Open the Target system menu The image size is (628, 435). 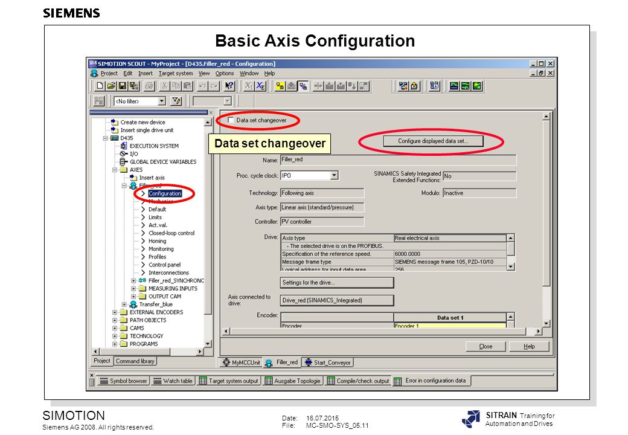176,73
